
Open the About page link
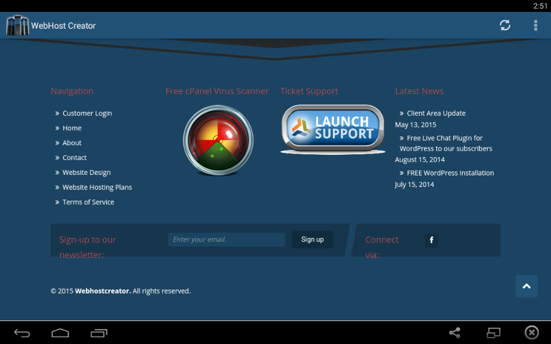[72, 143]
